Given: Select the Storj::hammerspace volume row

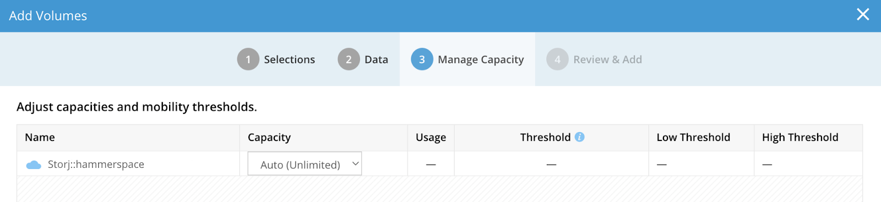Looking at the screenshot, I should (439, 164).
